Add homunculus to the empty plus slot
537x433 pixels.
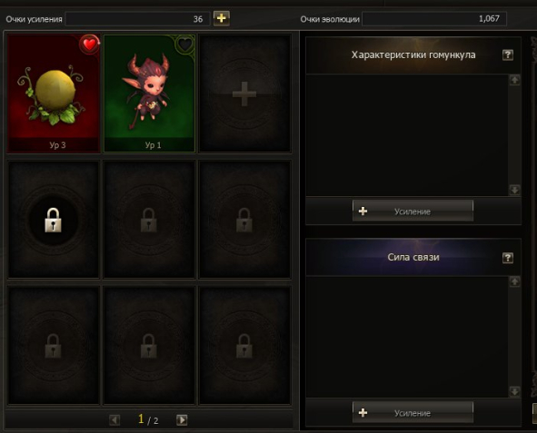click(244, 93)
